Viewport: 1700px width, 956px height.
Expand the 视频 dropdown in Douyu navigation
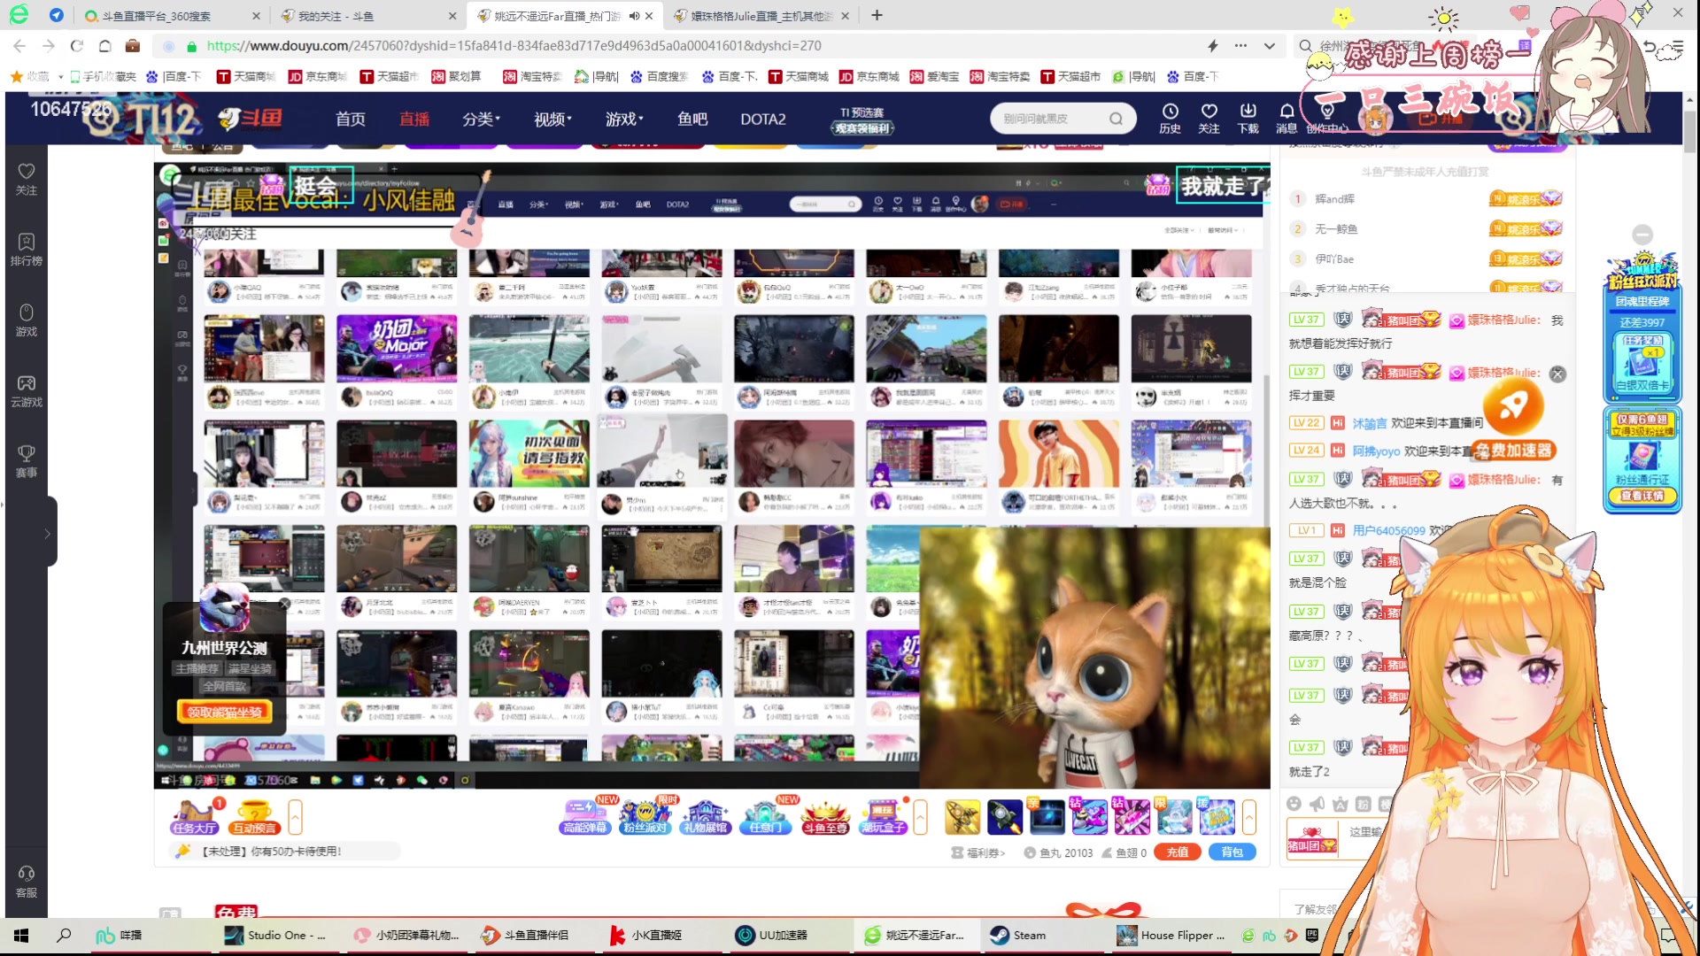pos(552,119)
